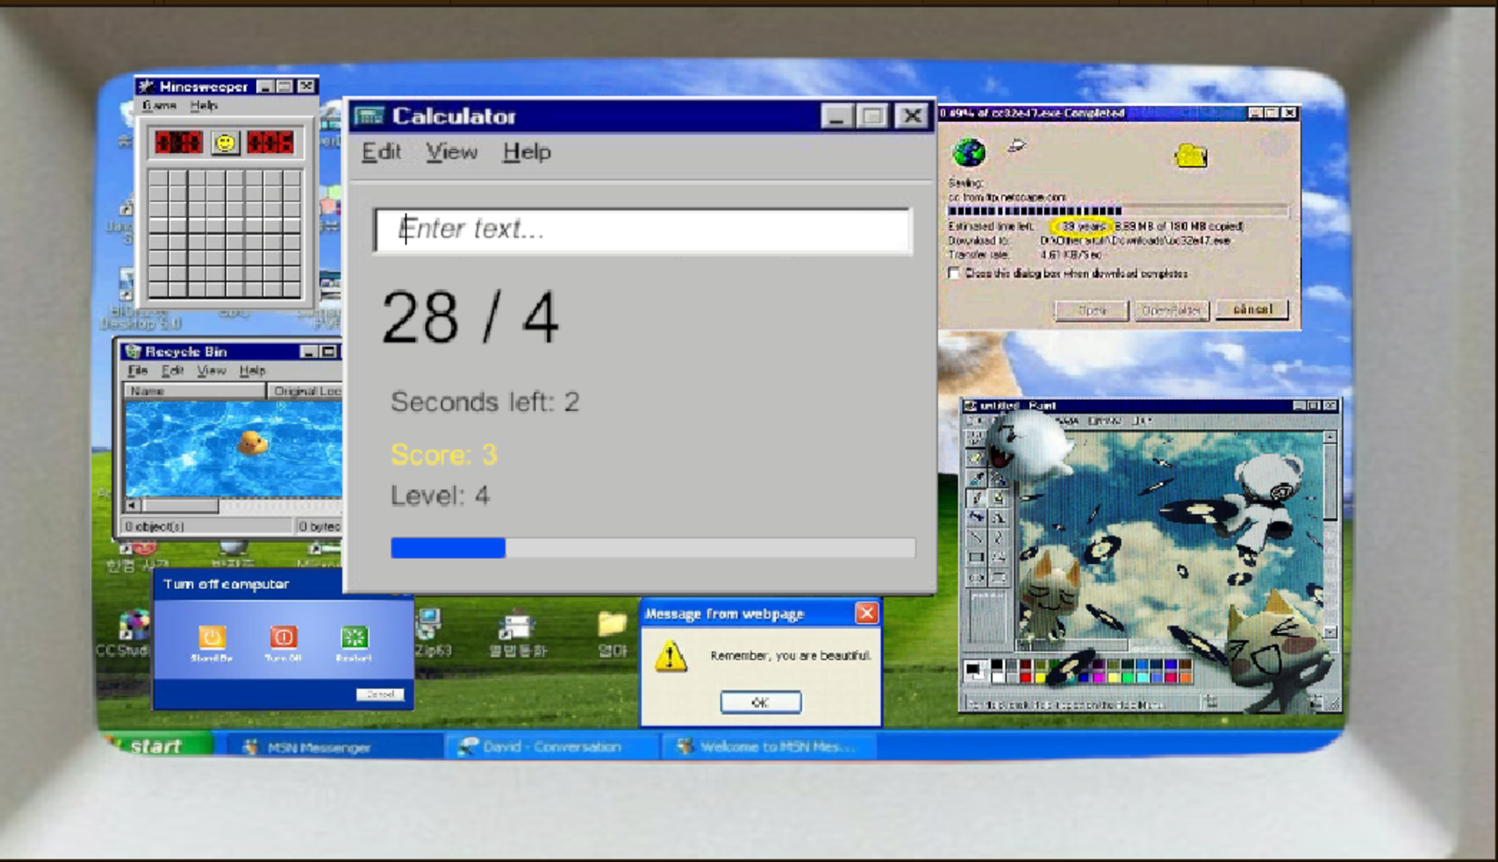Toggle close dialog when download completes checkbox

click(x=953, y=274)
